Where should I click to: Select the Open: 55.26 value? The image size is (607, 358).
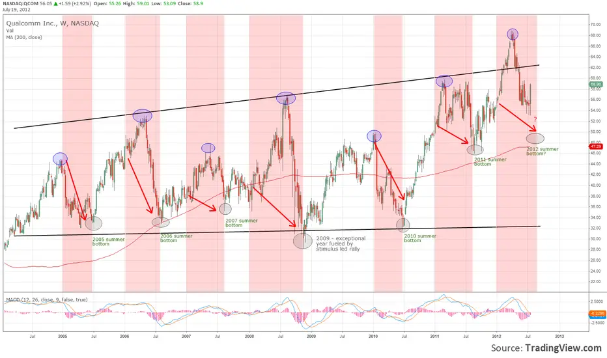107,3
